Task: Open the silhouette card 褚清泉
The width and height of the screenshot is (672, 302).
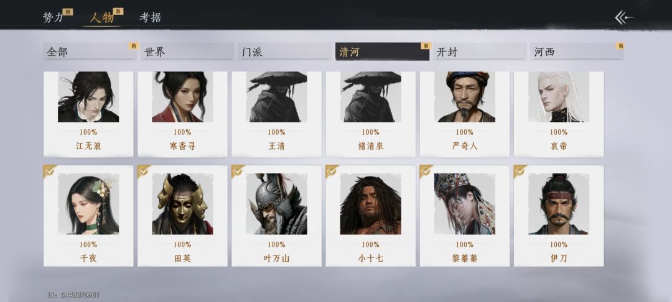Action: 370,114
